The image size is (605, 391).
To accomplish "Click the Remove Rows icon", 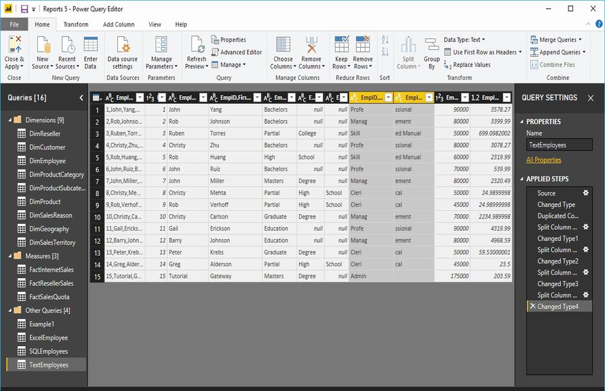I will tap(363, 44).
